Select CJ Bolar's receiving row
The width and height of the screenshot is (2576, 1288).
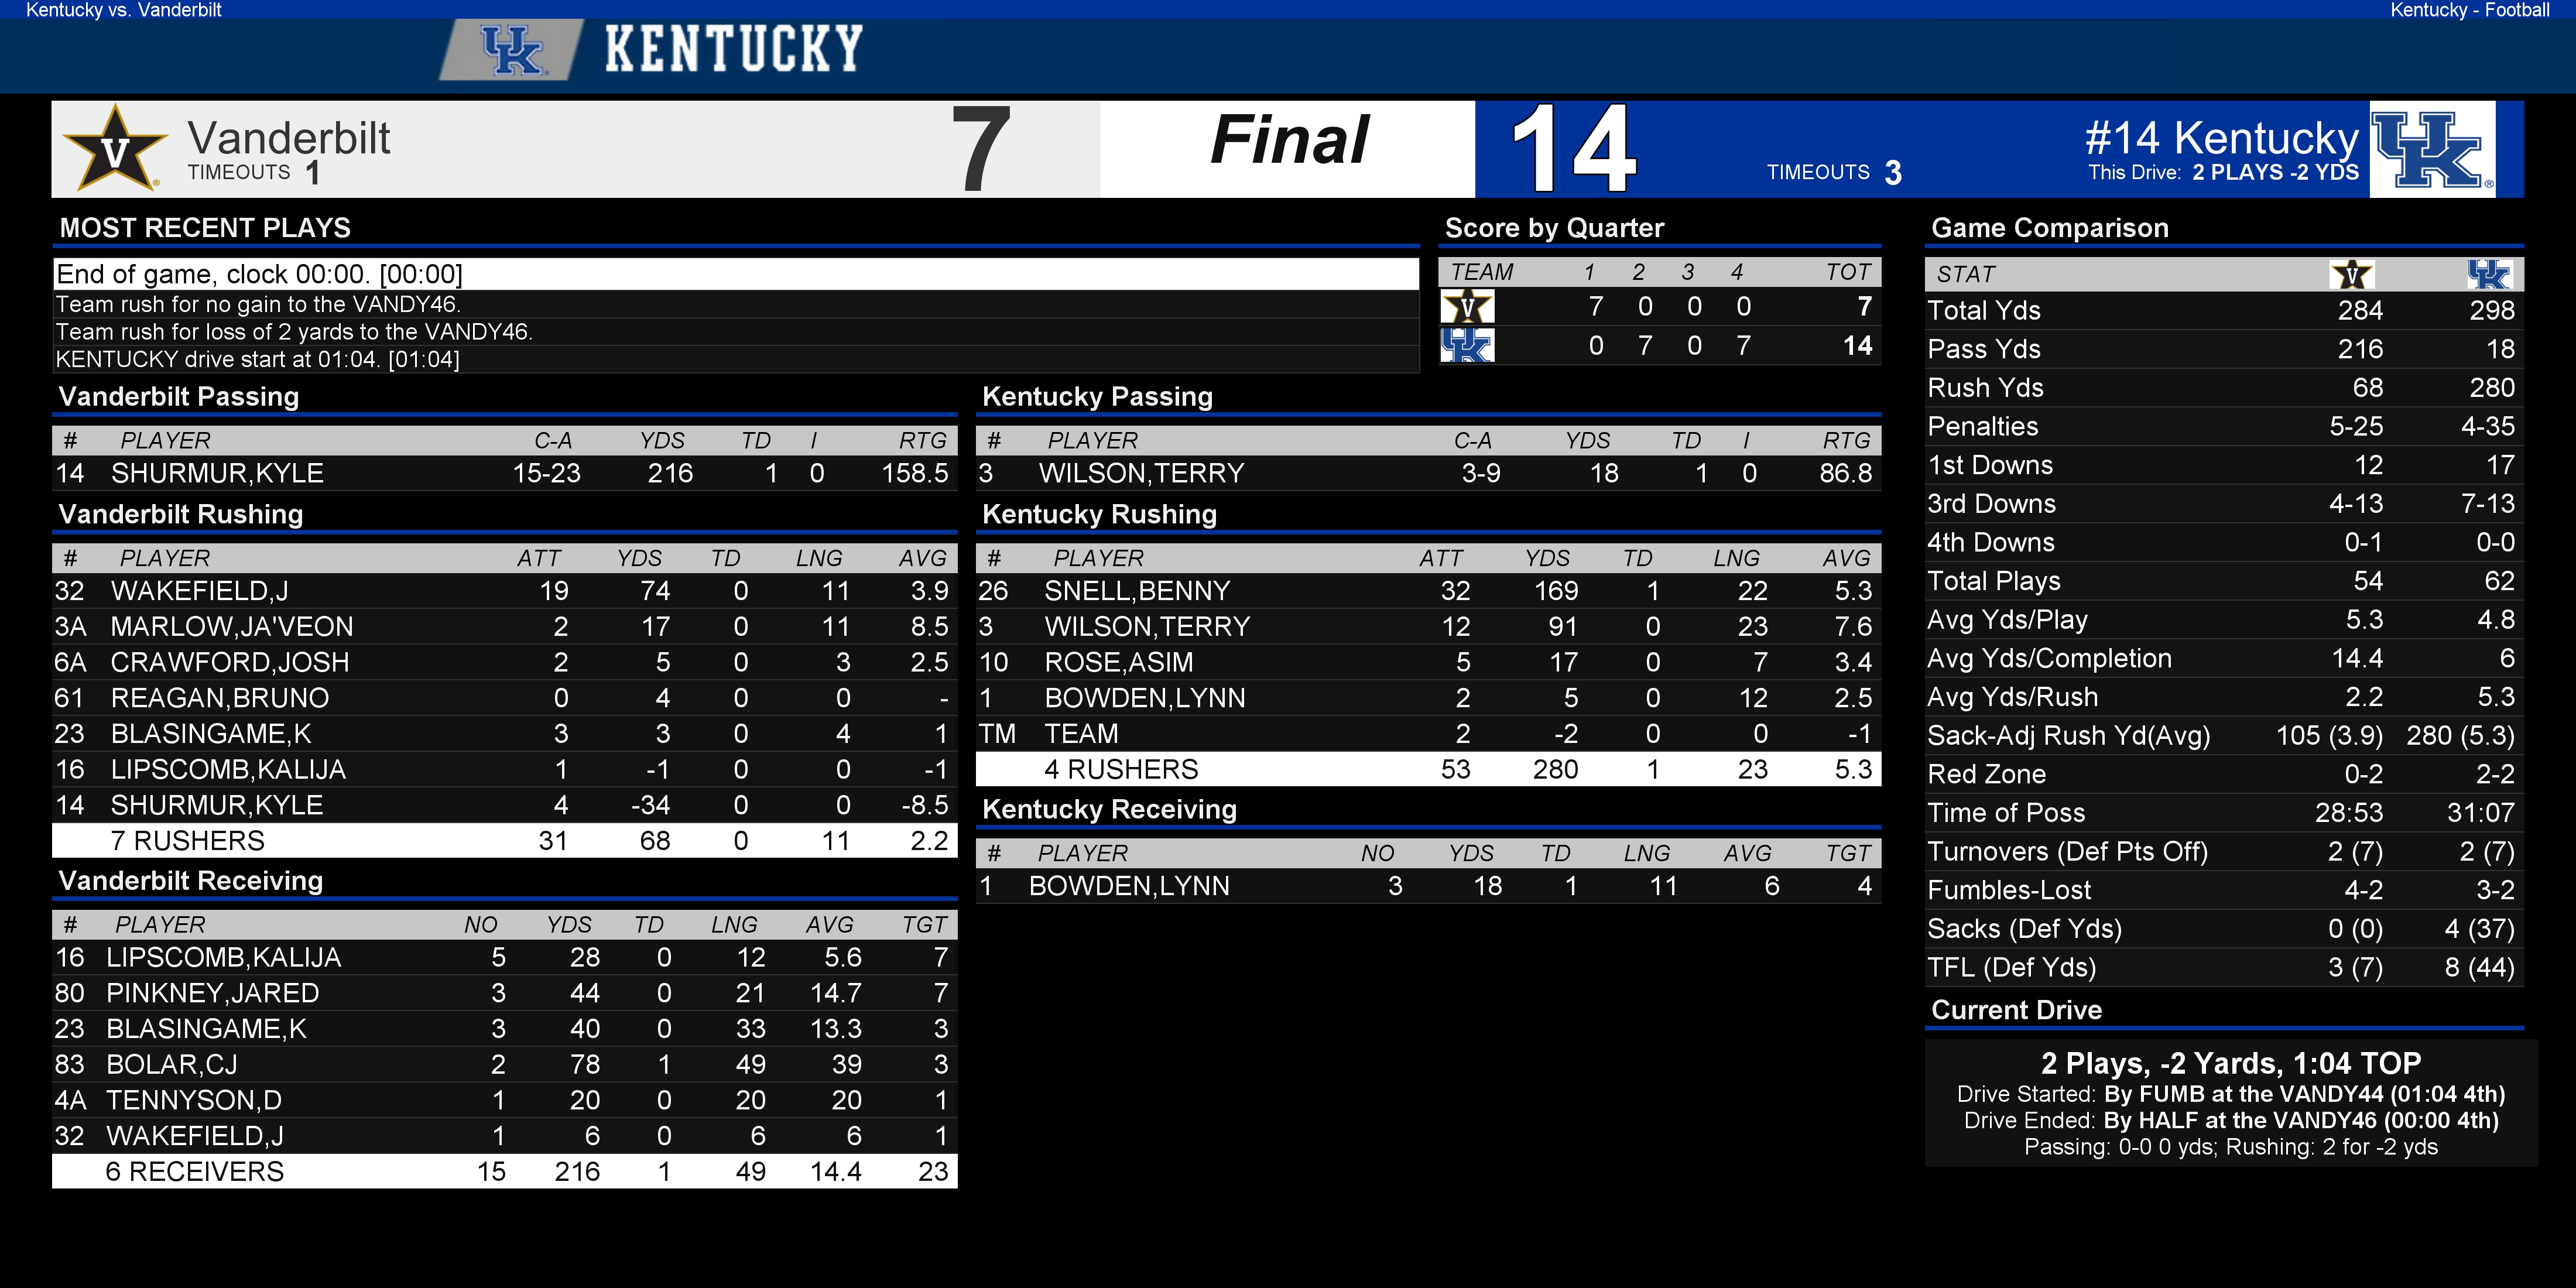coord(504,1064)
